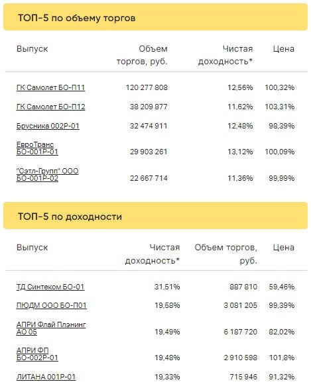Open АПРИ Флай Плэнинг АО 05 link
This screenshot has height=390, width=311.
pyautogui.click(x=51, y=328)
